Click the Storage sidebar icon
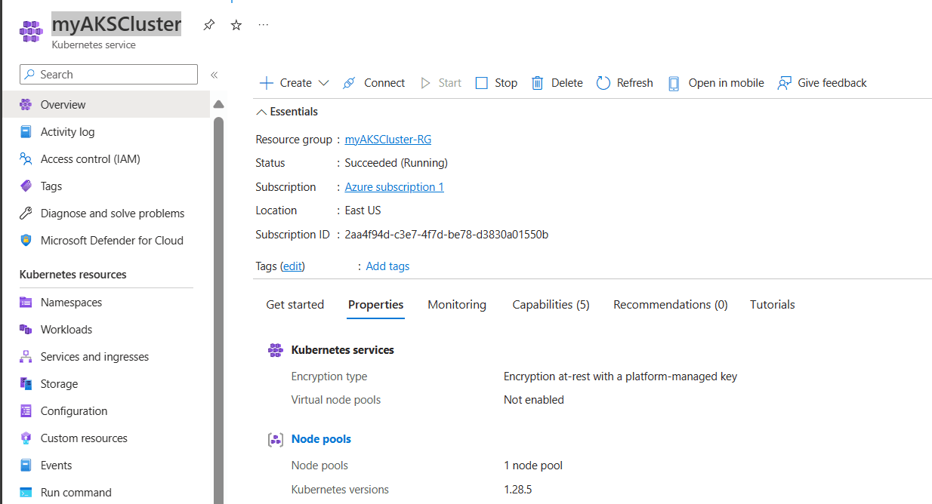 tap(26, 384)
